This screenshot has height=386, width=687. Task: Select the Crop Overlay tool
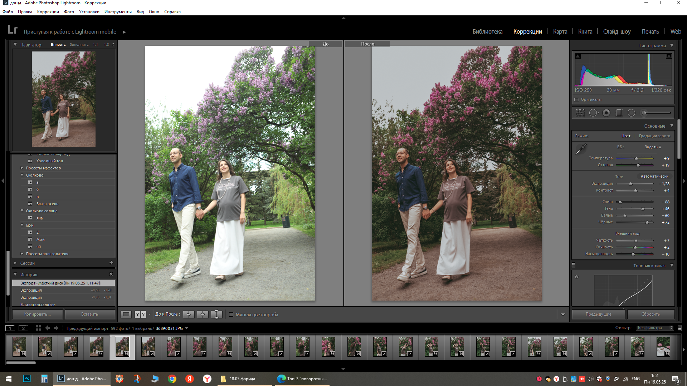580,113
